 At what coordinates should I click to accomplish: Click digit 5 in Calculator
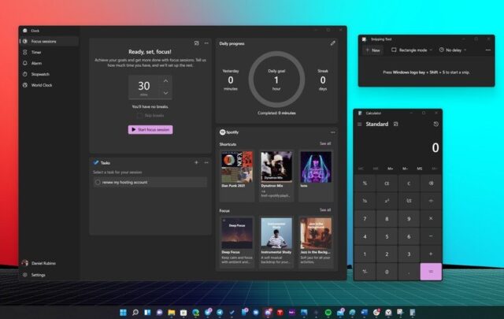[x=387, y=236]
